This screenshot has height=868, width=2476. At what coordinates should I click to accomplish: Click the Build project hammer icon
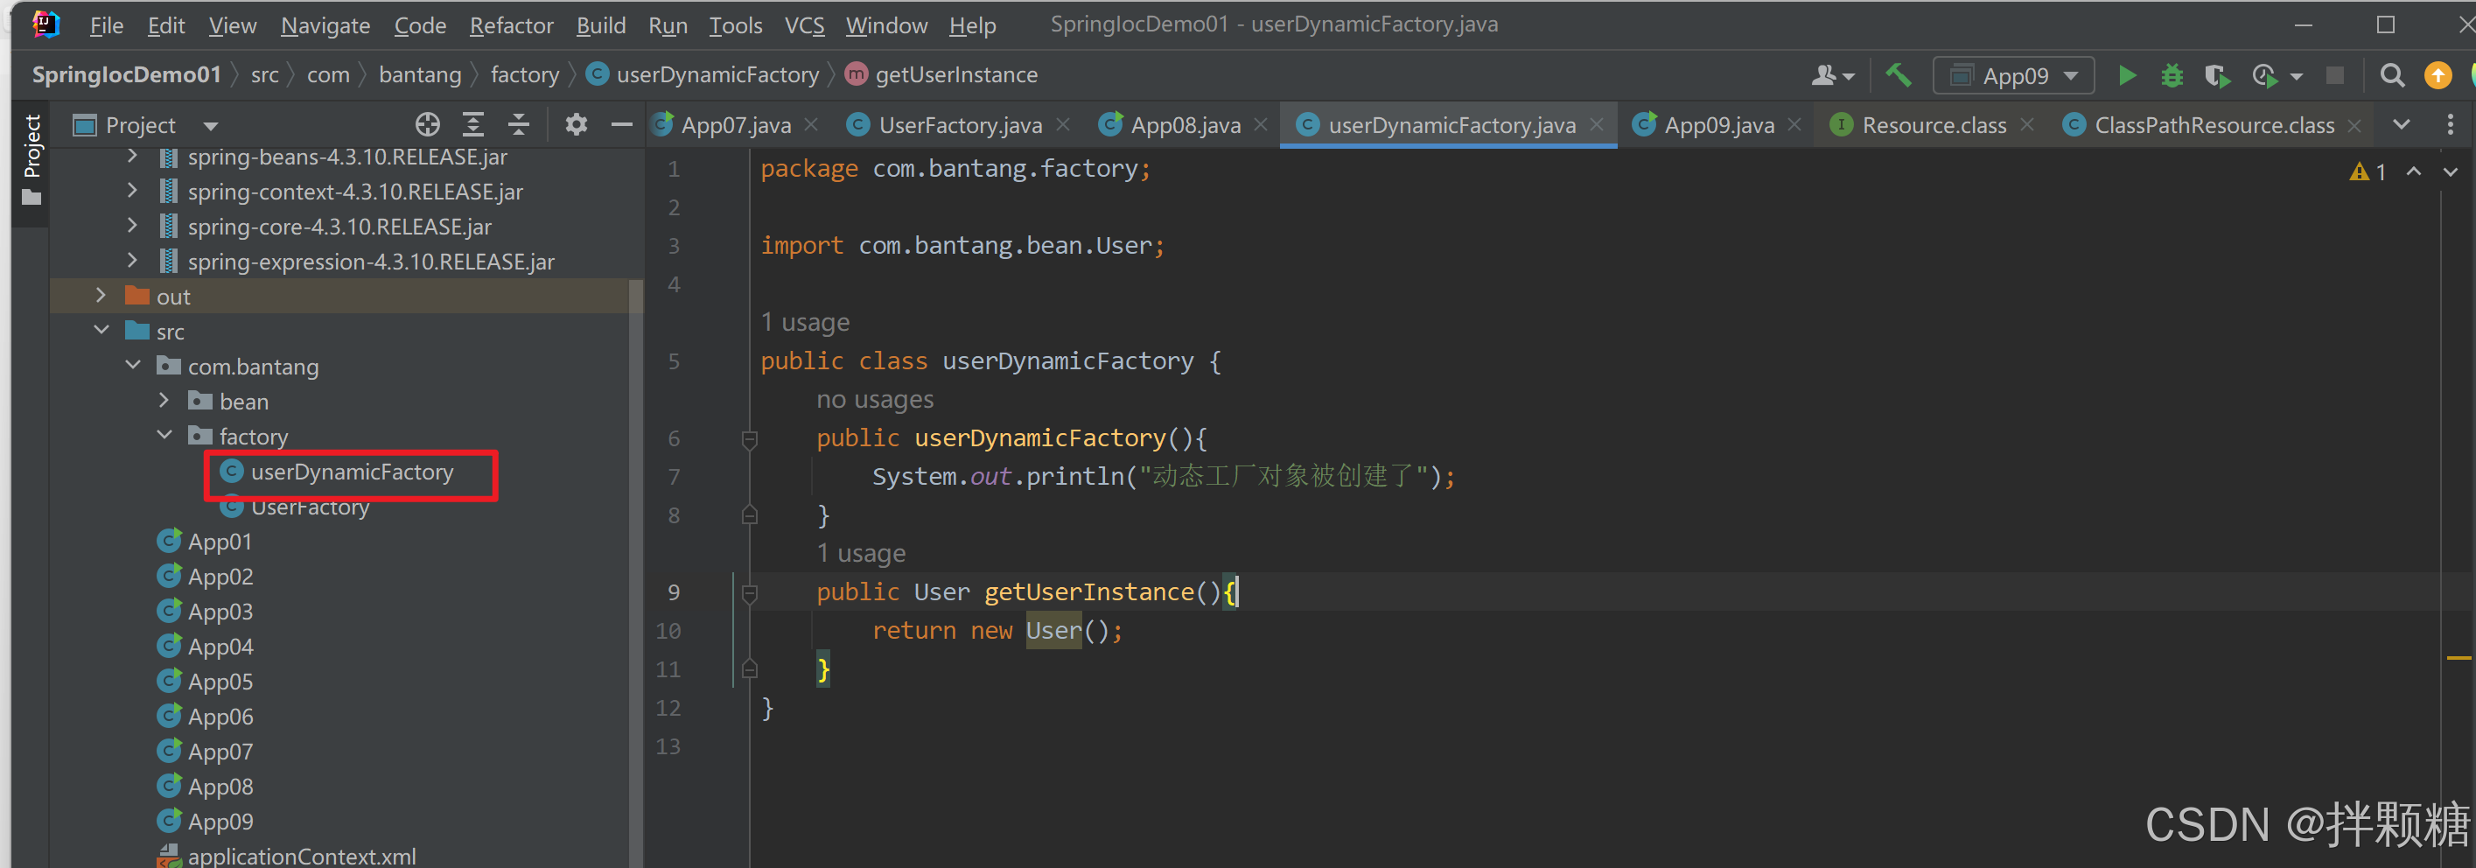point(1899,75)
